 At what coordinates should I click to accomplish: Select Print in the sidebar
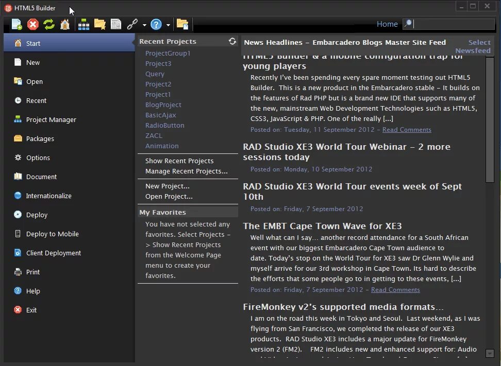(x=70, y=272)
